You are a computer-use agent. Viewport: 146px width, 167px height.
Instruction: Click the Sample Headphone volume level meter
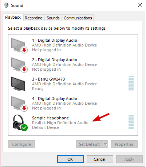click(131, 122)
